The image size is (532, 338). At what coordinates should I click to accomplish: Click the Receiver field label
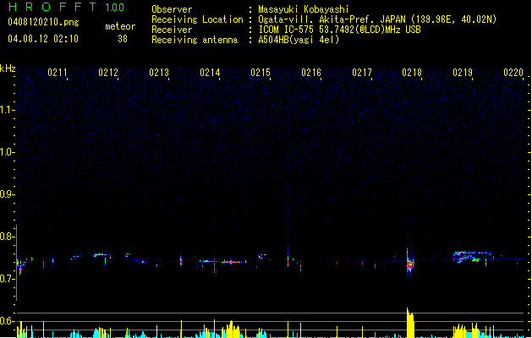coord(172,30)
